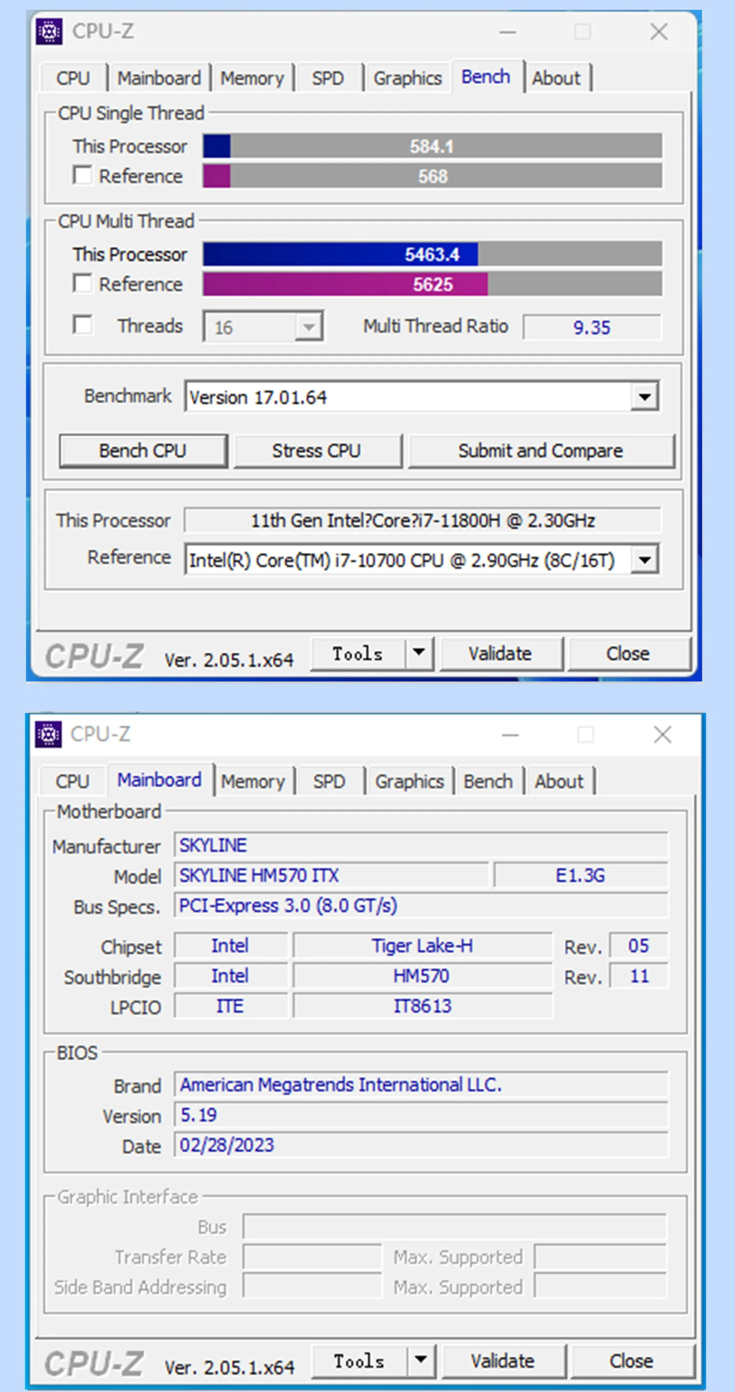Start the Stress CPU test

pos(317,451)
